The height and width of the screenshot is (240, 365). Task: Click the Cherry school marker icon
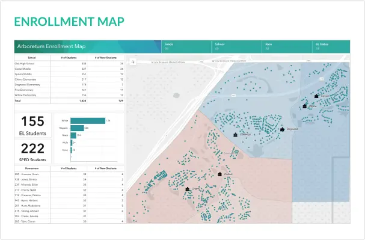[188, 189]
